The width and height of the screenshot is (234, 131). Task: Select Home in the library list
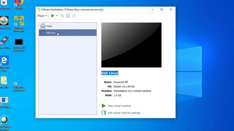(68, 26)
